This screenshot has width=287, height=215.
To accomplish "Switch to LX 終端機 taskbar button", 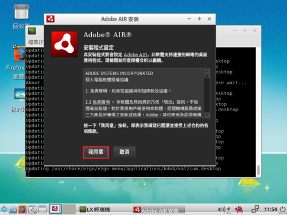I will point(95,210).
